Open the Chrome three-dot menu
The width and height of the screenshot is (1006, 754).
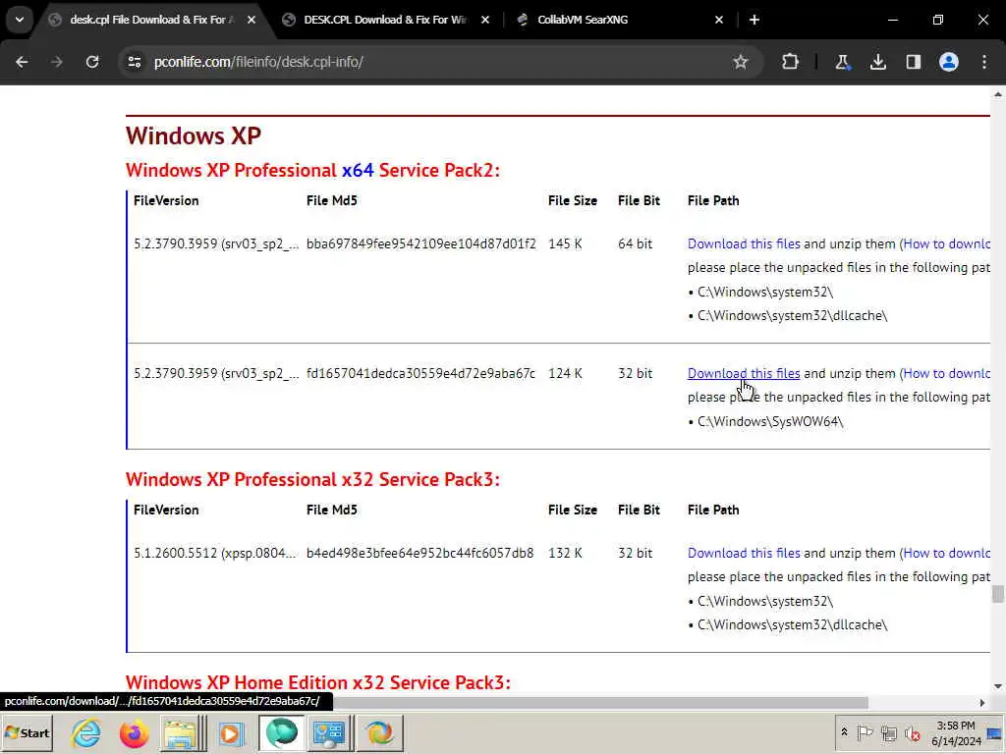[984, 62]
